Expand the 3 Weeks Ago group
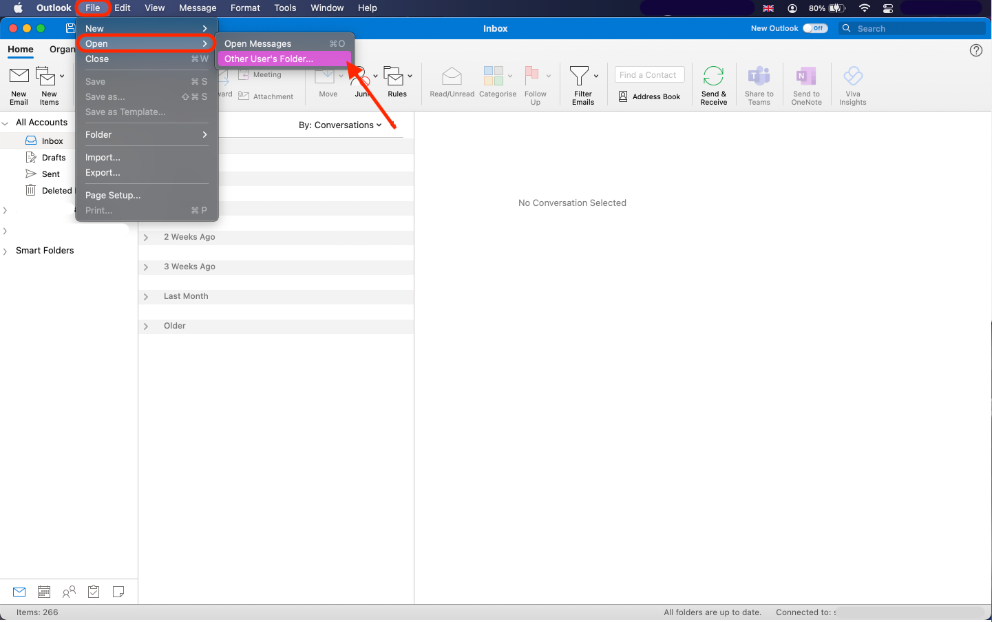 [x=146, y=267]
